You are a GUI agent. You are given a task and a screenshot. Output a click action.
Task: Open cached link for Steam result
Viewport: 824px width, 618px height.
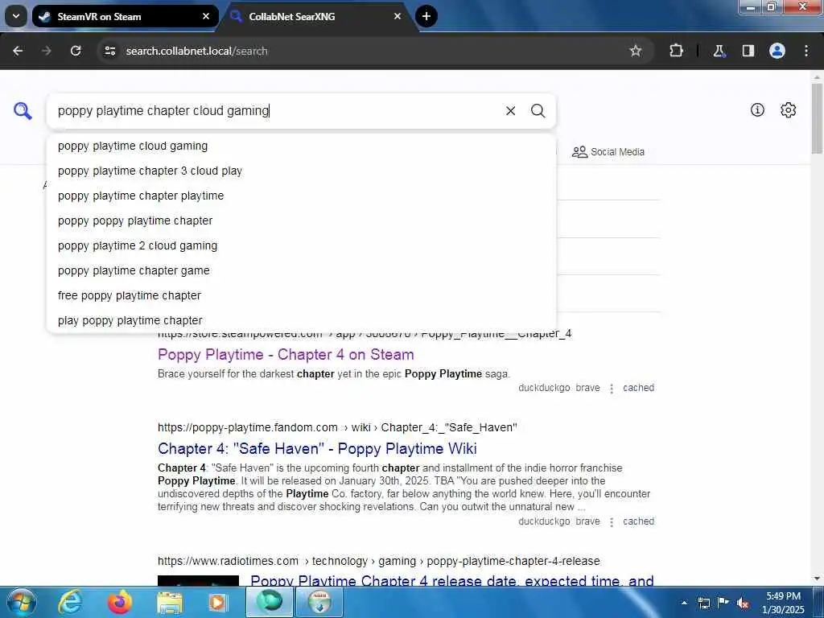(638, 388)
